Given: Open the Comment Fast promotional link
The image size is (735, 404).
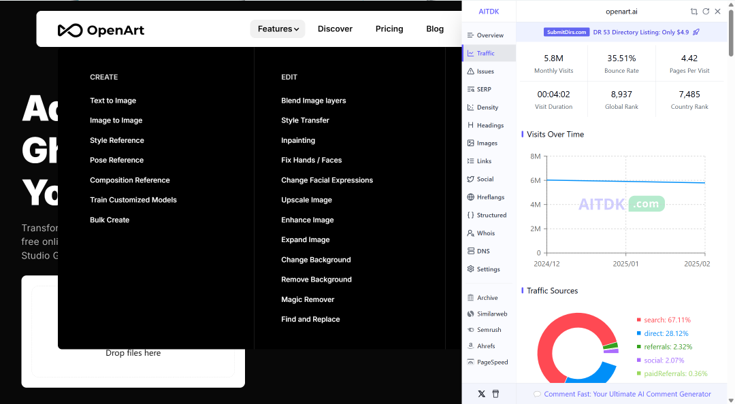Looking at the screenshot, I should click(622, 394).
